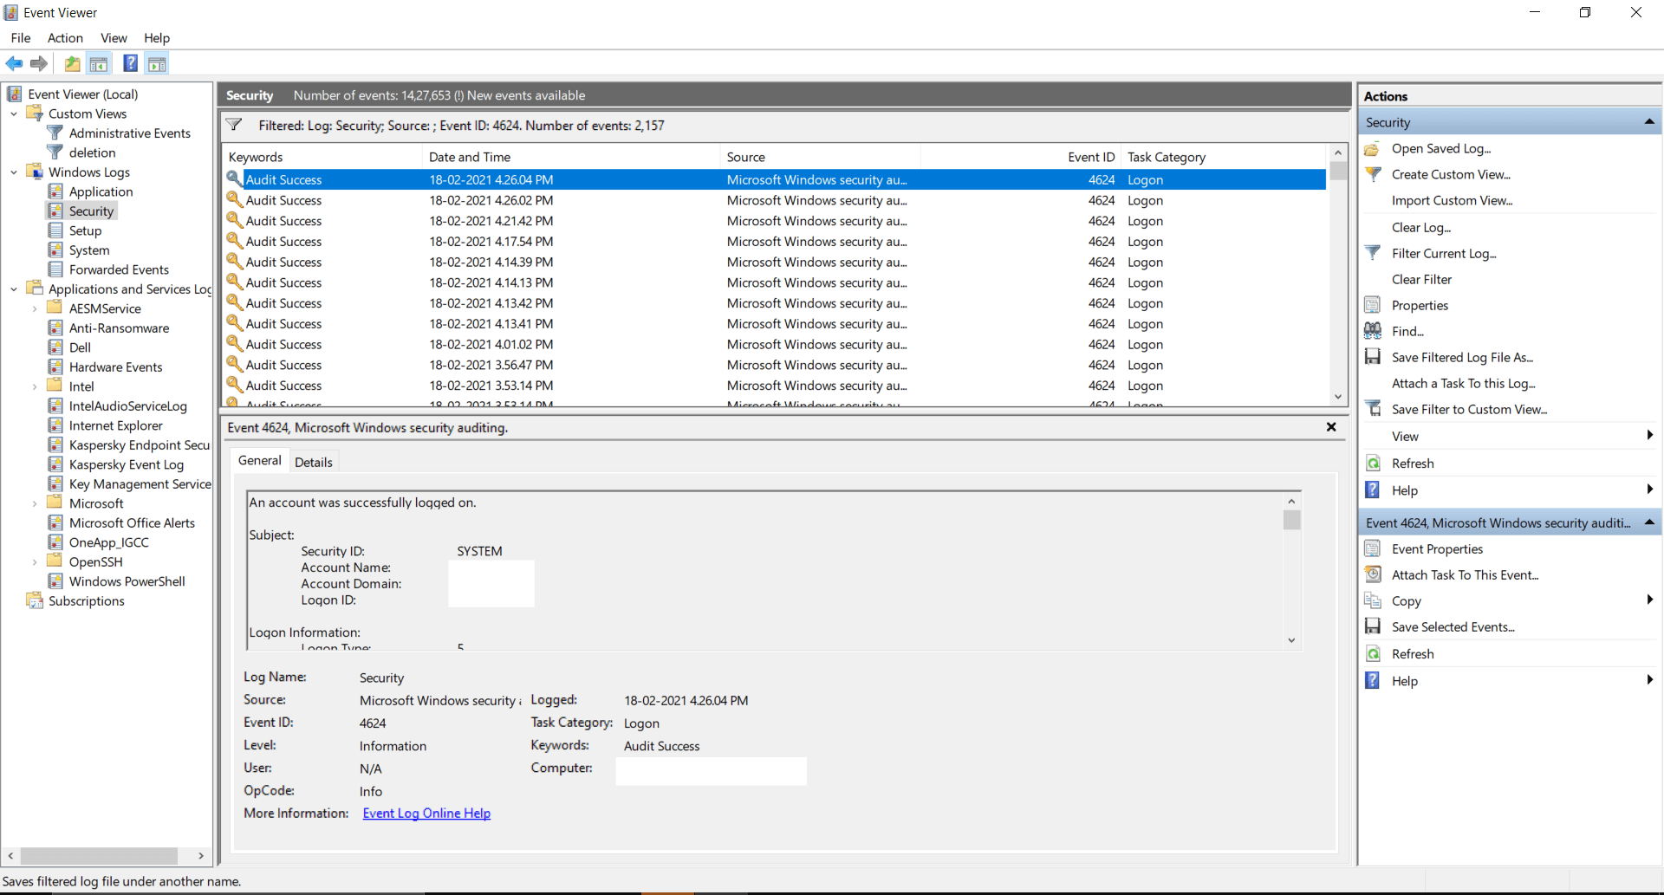Screen dimensions: 1664x895
Task: Click the Subscriptions icon in tree
Action: point(35,601)
